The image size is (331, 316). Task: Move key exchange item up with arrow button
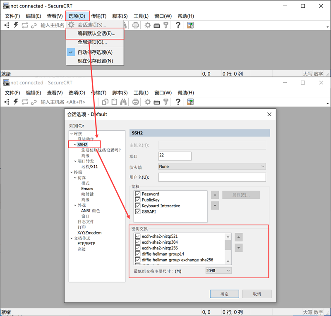tap(238, 237)
